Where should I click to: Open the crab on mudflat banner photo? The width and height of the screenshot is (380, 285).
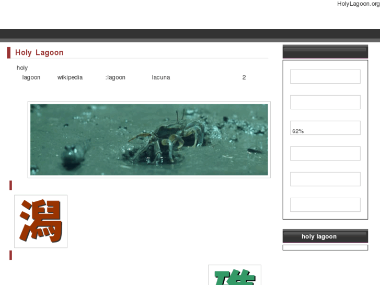point(149,140)
